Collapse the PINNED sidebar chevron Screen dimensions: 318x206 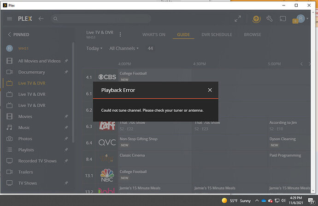[x=9, y=34]
